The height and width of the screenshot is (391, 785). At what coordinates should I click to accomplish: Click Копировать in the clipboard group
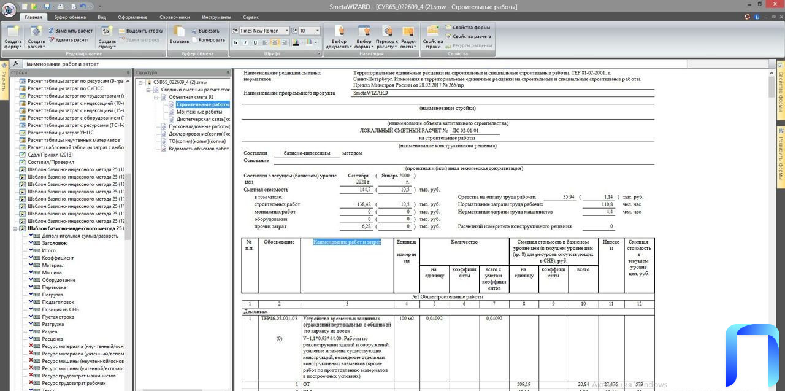click(x=208, y=39)
